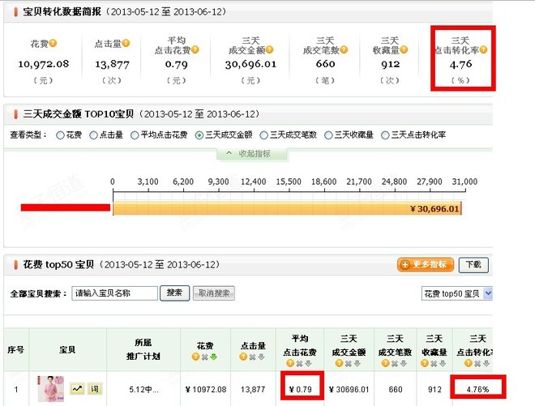Focus the 请输入宝贝名称 search field
This screenshot has width=535, height=406.
(114, 293)
